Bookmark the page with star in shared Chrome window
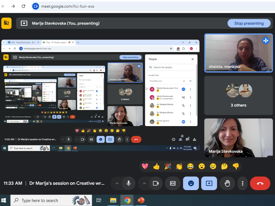275x206 pixels. [171, 48]
